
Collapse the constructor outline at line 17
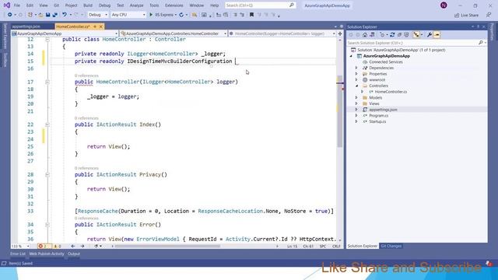click(x=47, y=82)
